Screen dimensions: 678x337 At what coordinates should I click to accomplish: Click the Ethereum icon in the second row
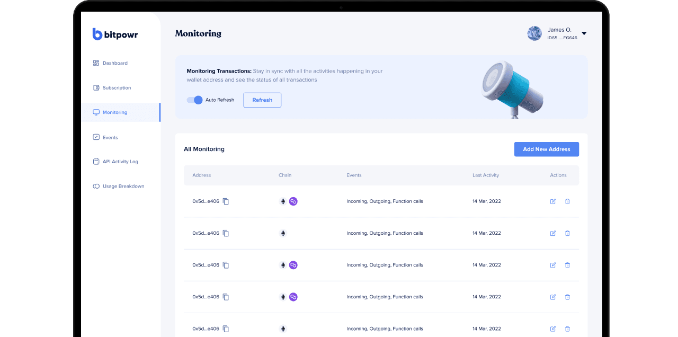[x=283, y=233]
